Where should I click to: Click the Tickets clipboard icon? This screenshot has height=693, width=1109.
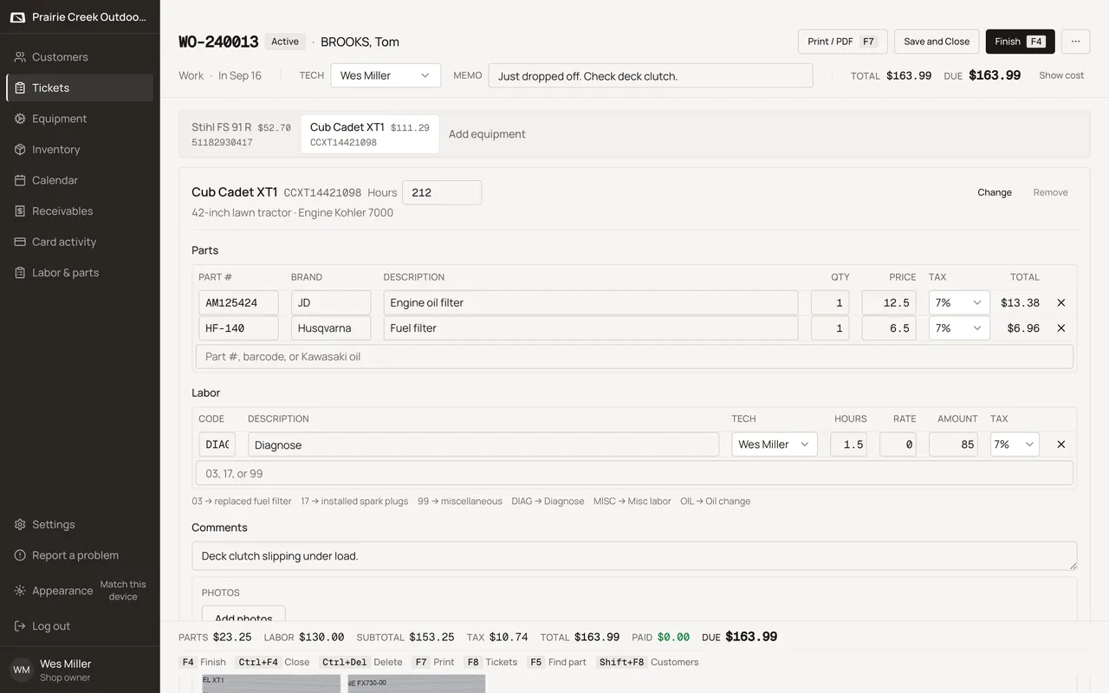coord(20,87)
